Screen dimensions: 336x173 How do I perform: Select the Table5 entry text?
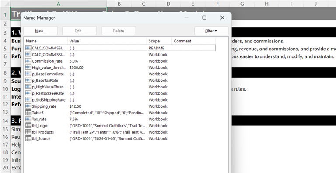[x=38, y=113]
